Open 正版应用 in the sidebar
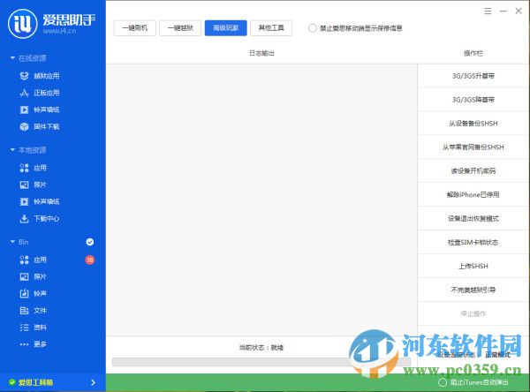The width and height of the screenshot is (530, 392). point(40,93)
